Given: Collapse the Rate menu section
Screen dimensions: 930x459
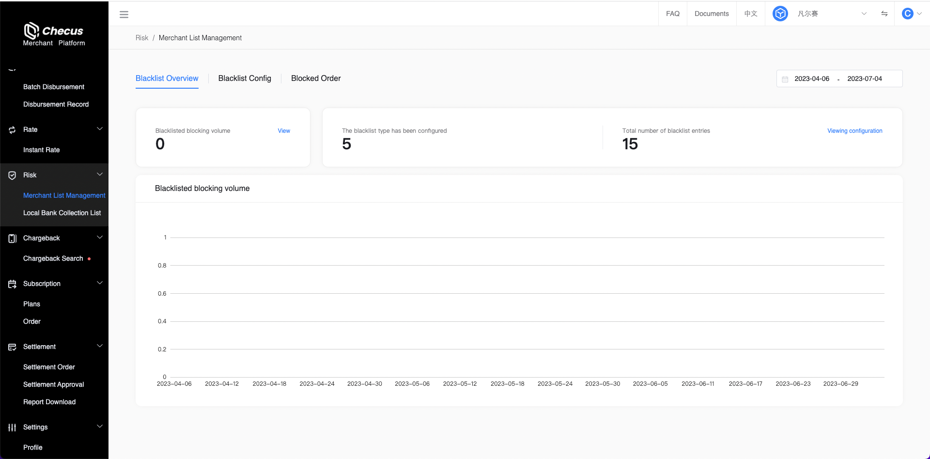Looking at the screenshot, I should coord(100,129).
